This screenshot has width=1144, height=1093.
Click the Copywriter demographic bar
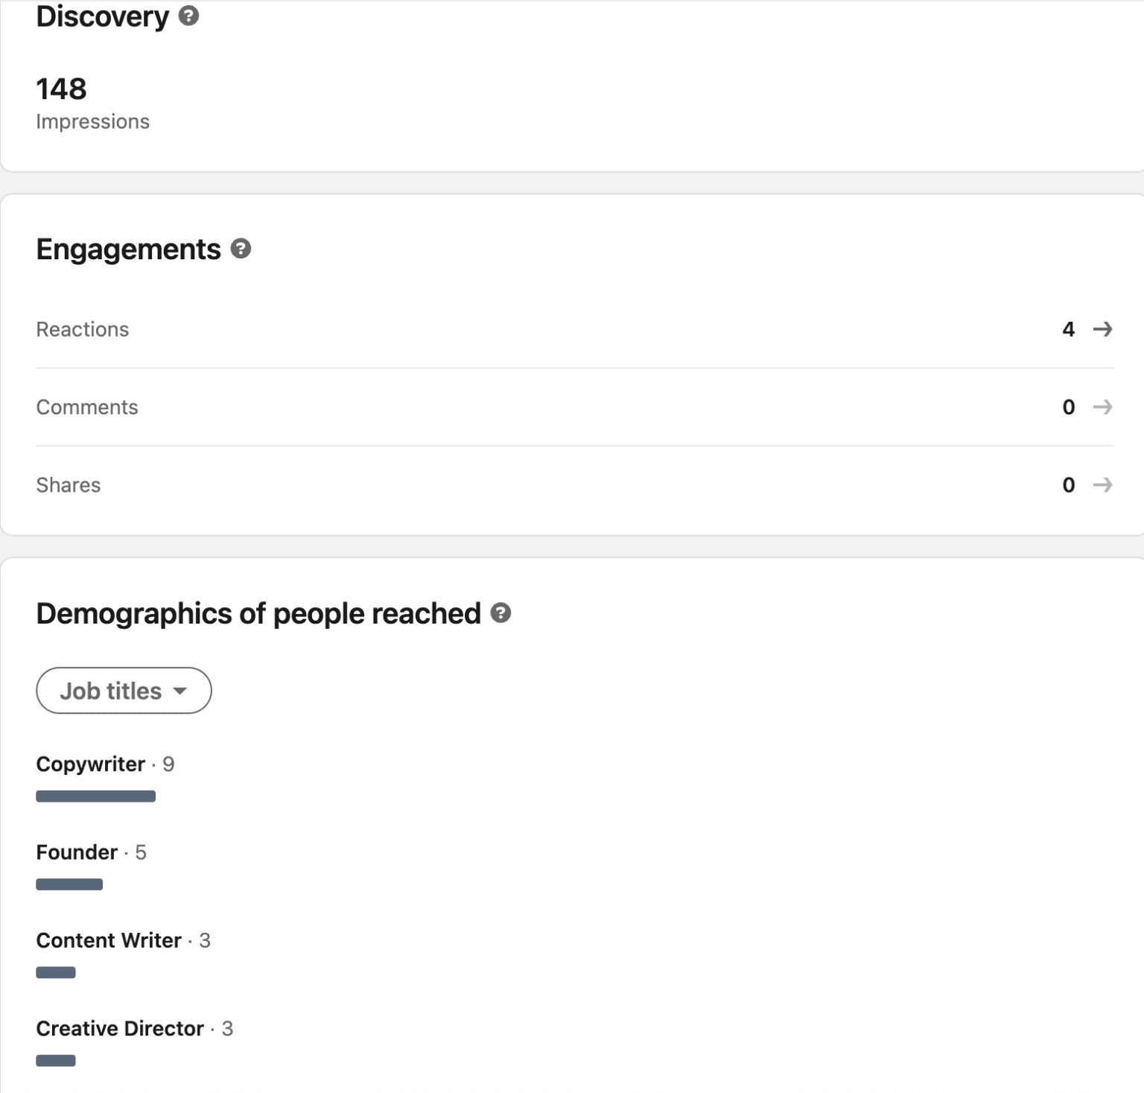click(95, 796)
